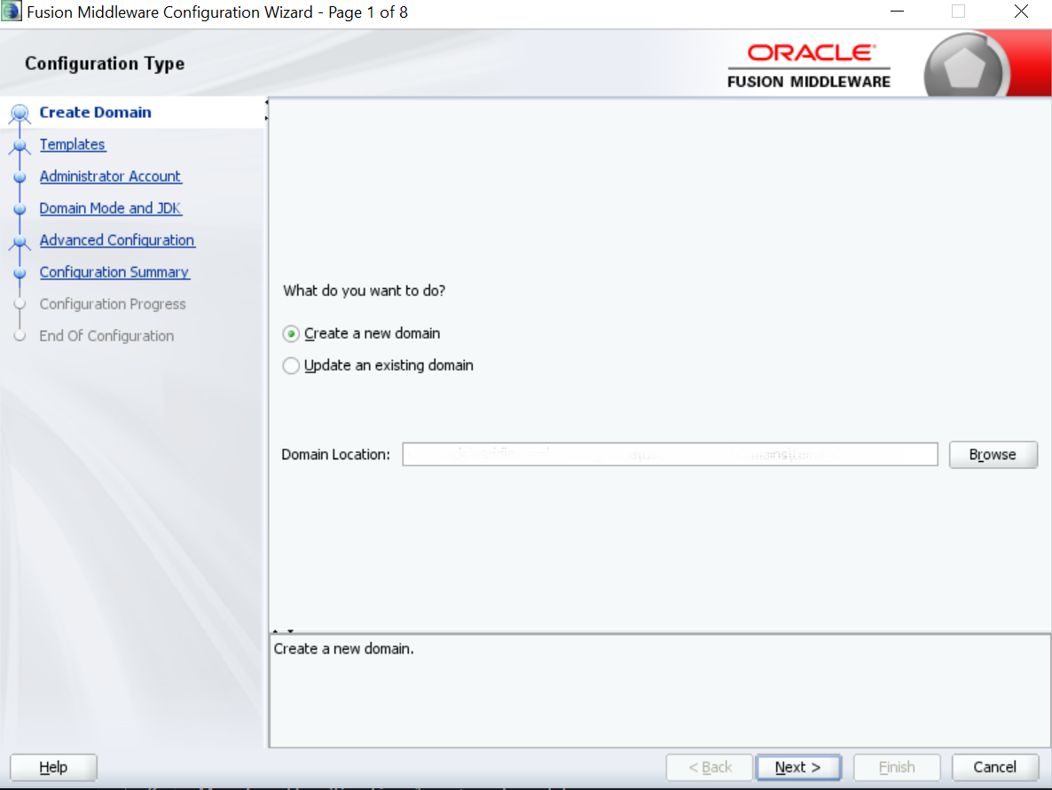
Task: Click the End Of Configuration step text
Action: pos(106,336)
